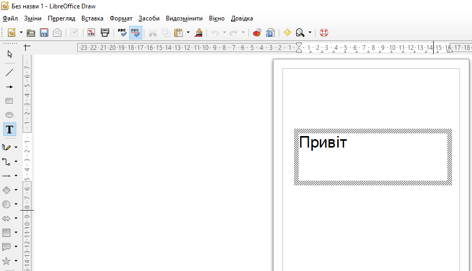Select the Clone formatting paintbrush

(x=198, y=33)
